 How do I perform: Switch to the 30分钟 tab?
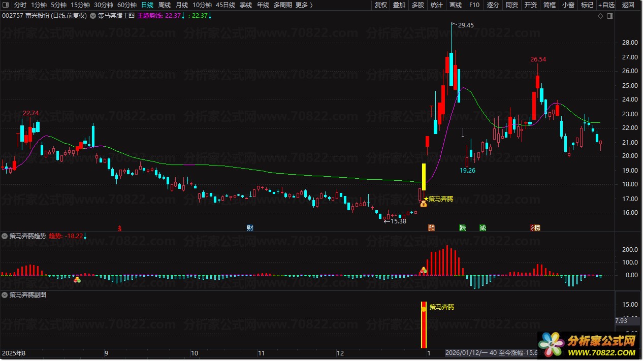104,5
